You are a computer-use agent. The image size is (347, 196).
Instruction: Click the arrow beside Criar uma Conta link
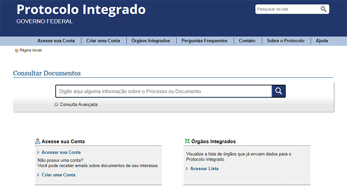pos(38,175)
